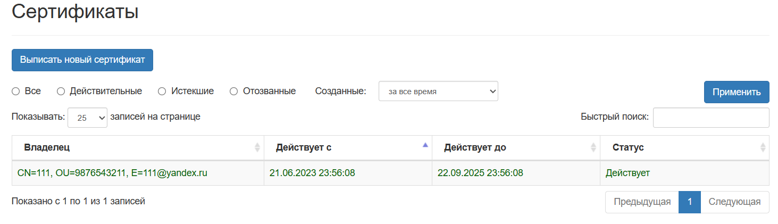Select page 1 in pagination

[689, 202]
